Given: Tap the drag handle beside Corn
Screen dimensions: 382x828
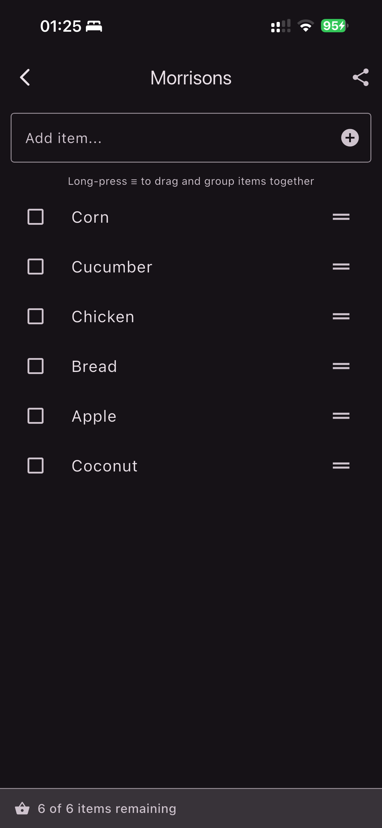Looking at the screenshot, I should 341,217.
